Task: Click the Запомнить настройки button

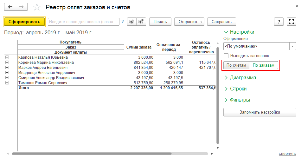Action: [x=260, y=112]
